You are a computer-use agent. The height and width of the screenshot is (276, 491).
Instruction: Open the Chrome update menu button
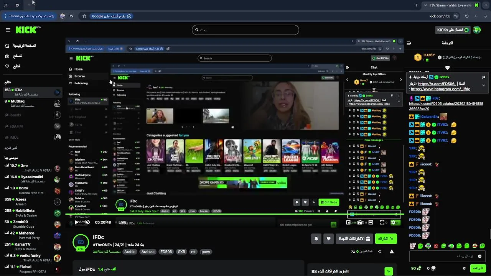28,16
